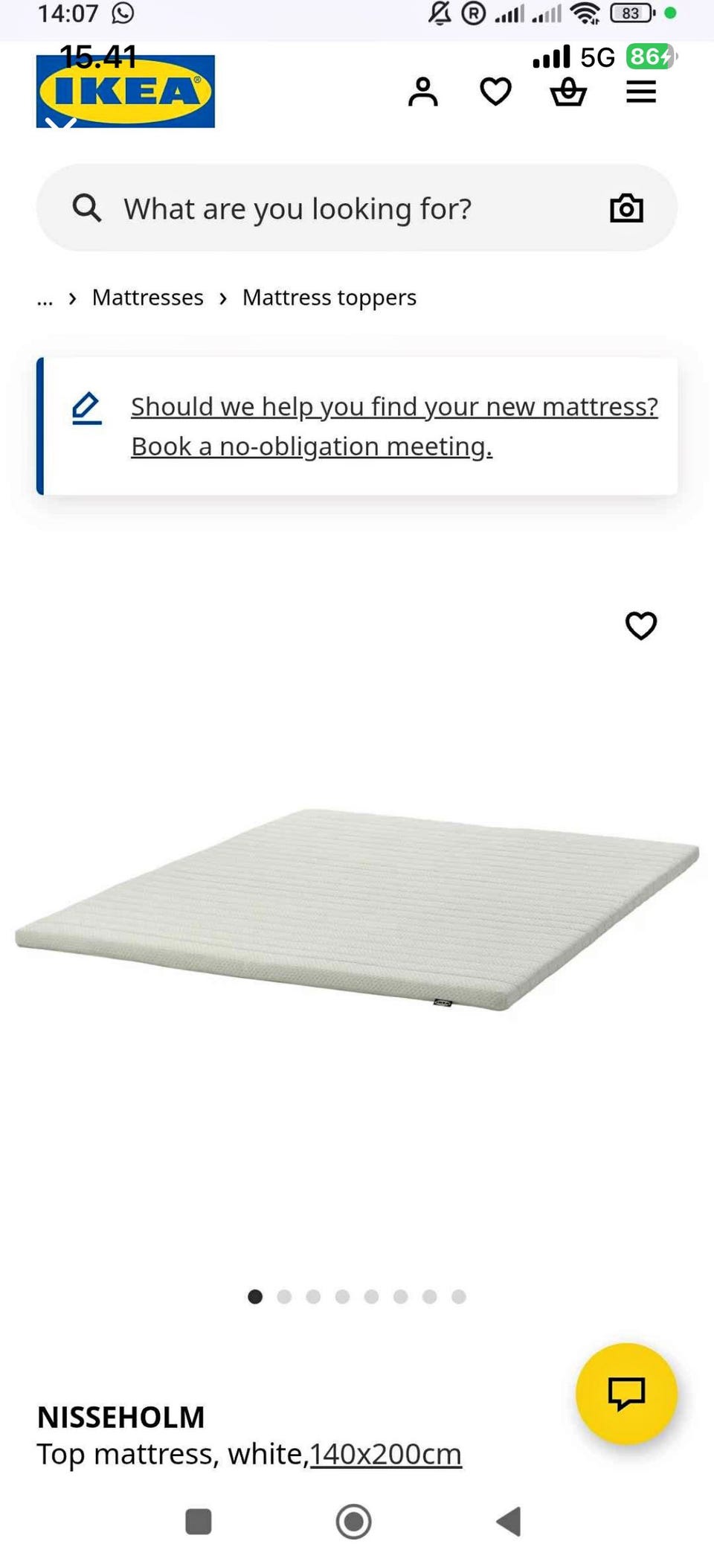Tap the Android home navigation button
This screenshot has height=1547, width=714.
pos(353,1522)
